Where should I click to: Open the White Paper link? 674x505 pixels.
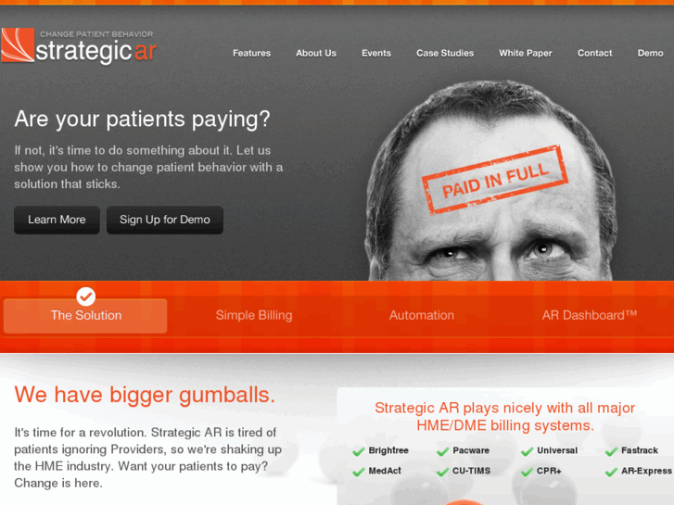point(526,54)
